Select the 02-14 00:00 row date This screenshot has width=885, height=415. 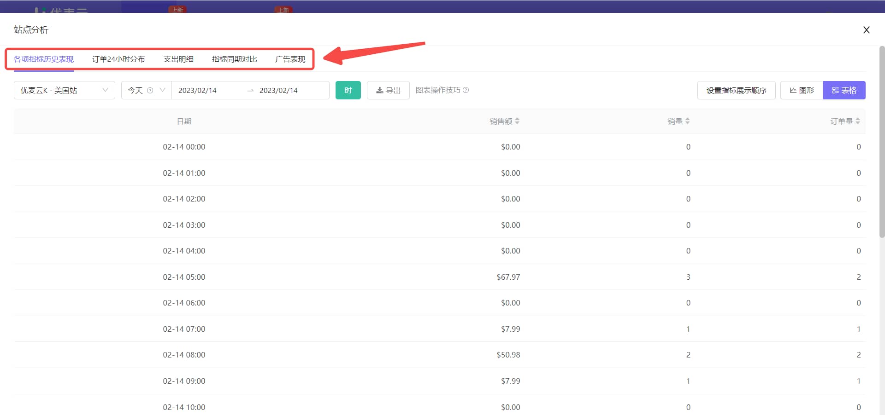tap(184, 147)
